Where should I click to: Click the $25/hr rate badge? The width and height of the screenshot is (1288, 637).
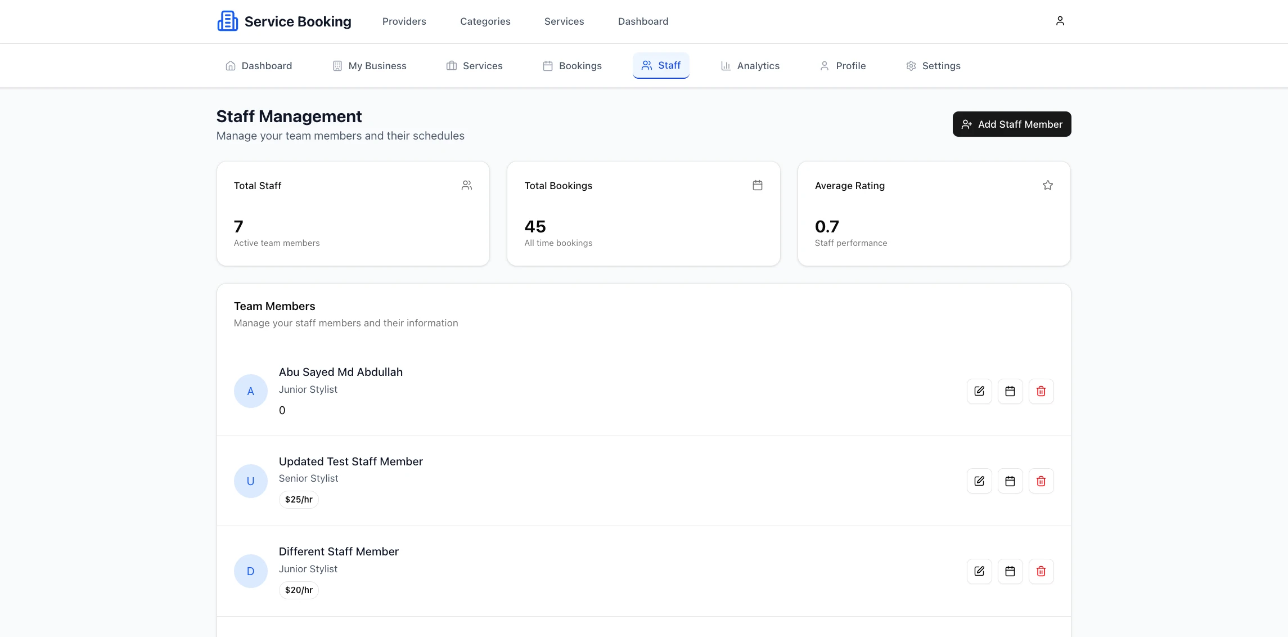coord(299,499)
